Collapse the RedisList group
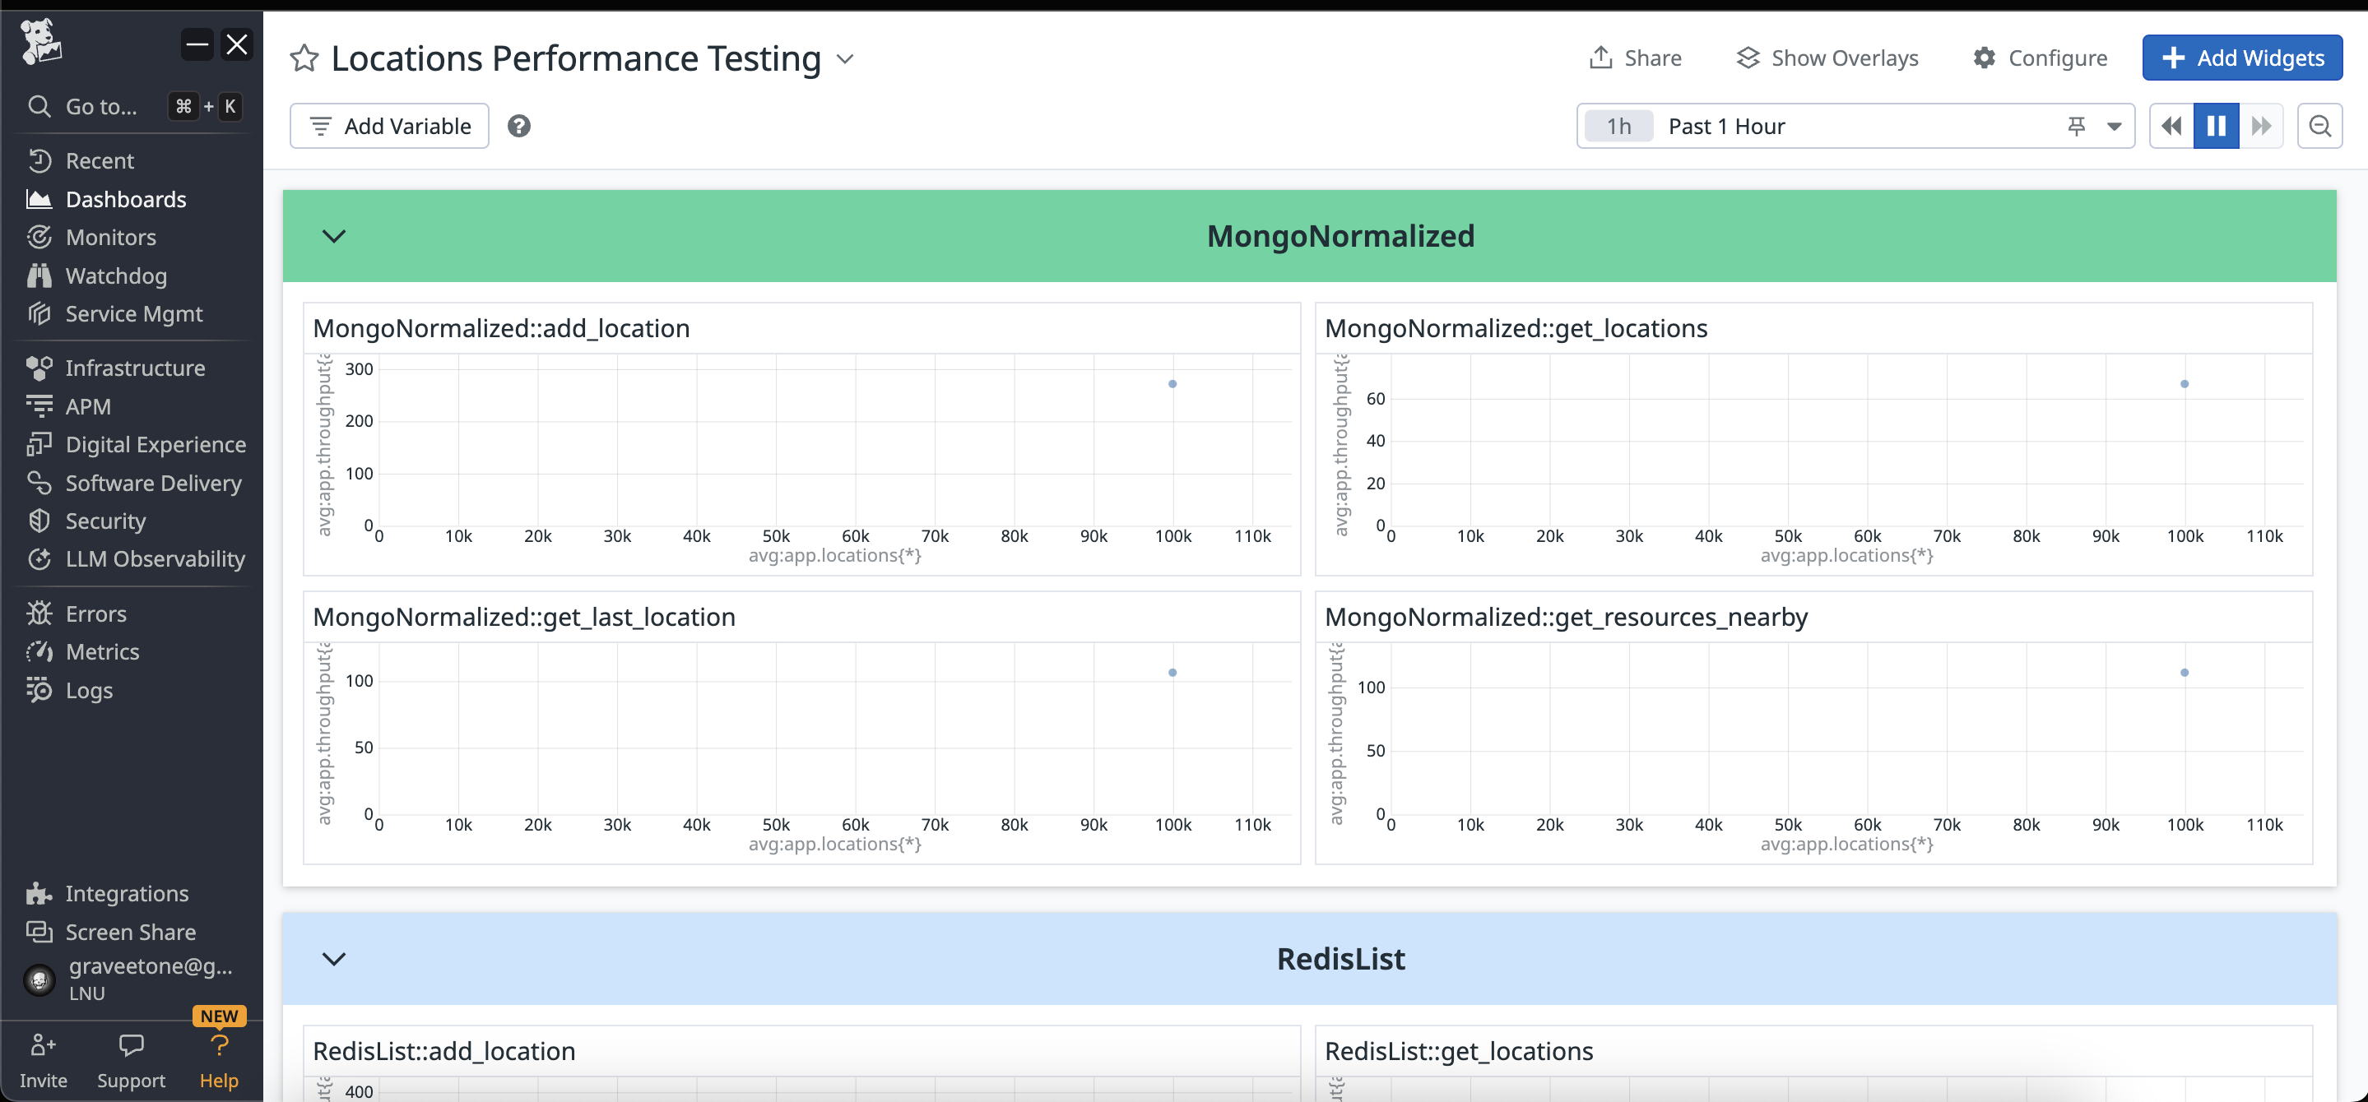The height and width of the screenshot is (1102, 2368). (334, 959)
